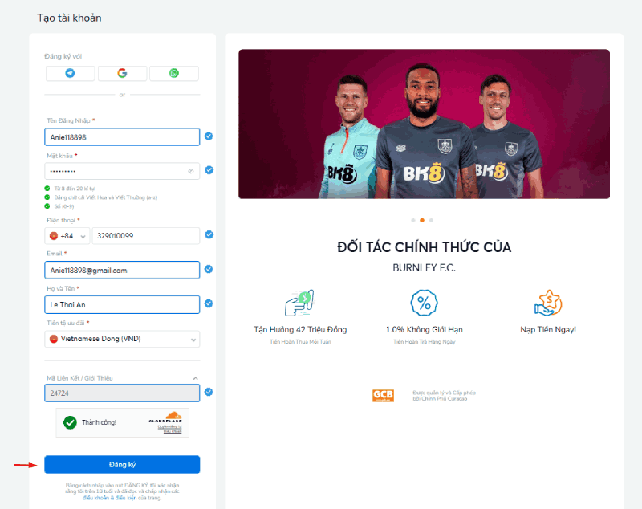Screen dimensions: 642x509
Task: Click the Tạo tài khoản page heading
Action: [69, 18]
